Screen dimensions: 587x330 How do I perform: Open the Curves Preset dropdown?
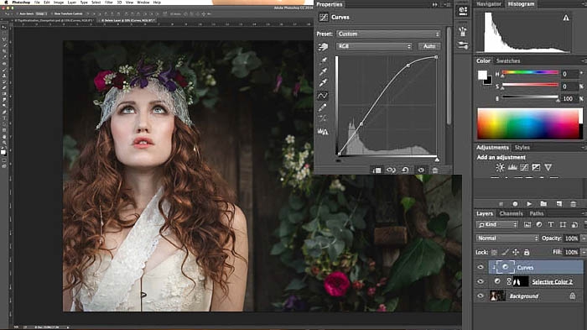point(388,34)
